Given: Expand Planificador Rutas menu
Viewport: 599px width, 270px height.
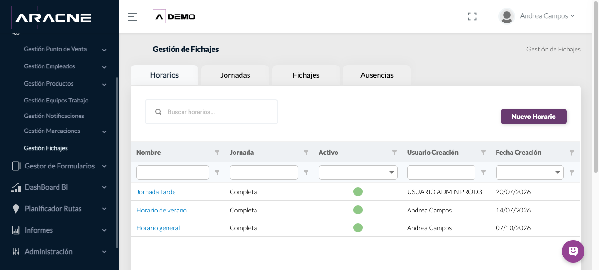Looking at the screenshot, I should [104, 209].
